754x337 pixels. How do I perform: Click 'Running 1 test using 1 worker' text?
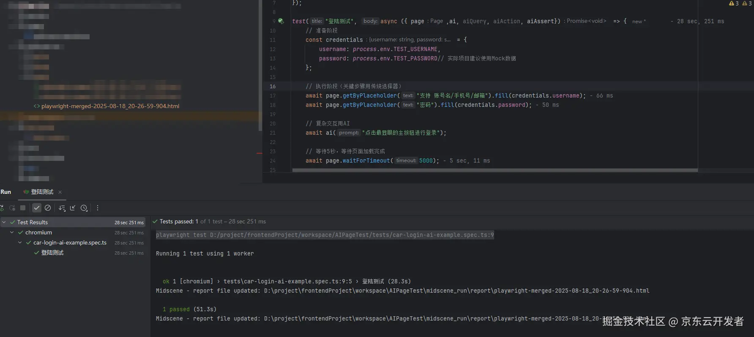[x=205, y=253]
